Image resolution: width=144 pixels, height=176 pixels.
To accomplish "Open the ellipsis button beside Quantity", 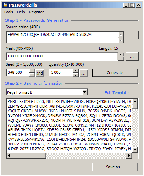I will (x=84, y=73).
